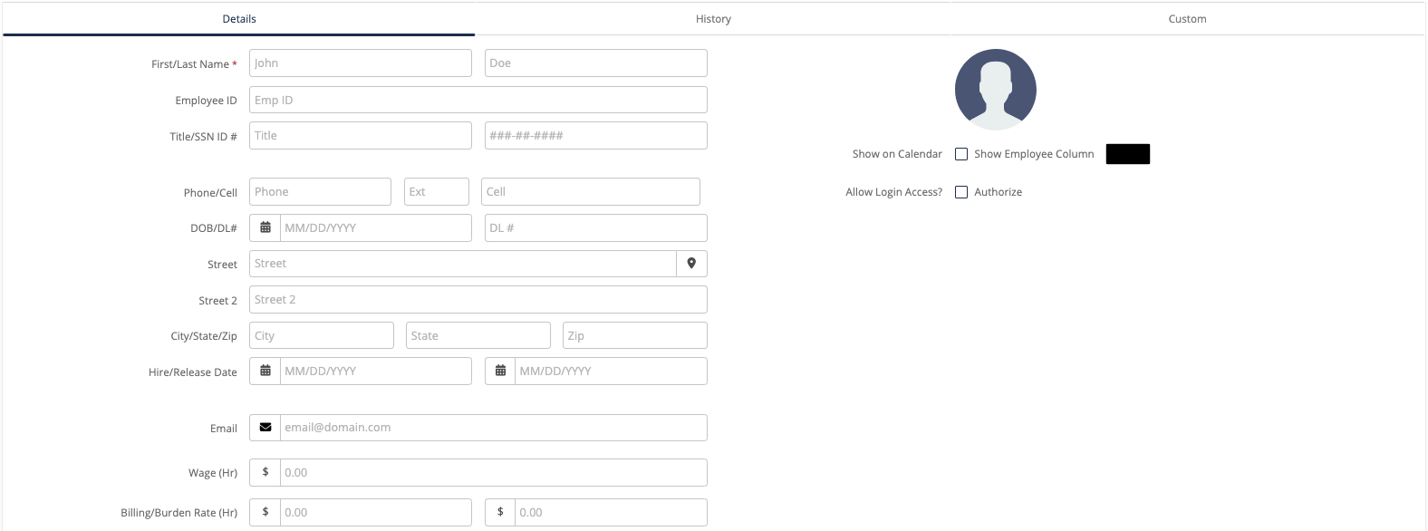Open the Release Date calendar icon
Viewport: 1428px width, 531px height.
tap(500, 371)
